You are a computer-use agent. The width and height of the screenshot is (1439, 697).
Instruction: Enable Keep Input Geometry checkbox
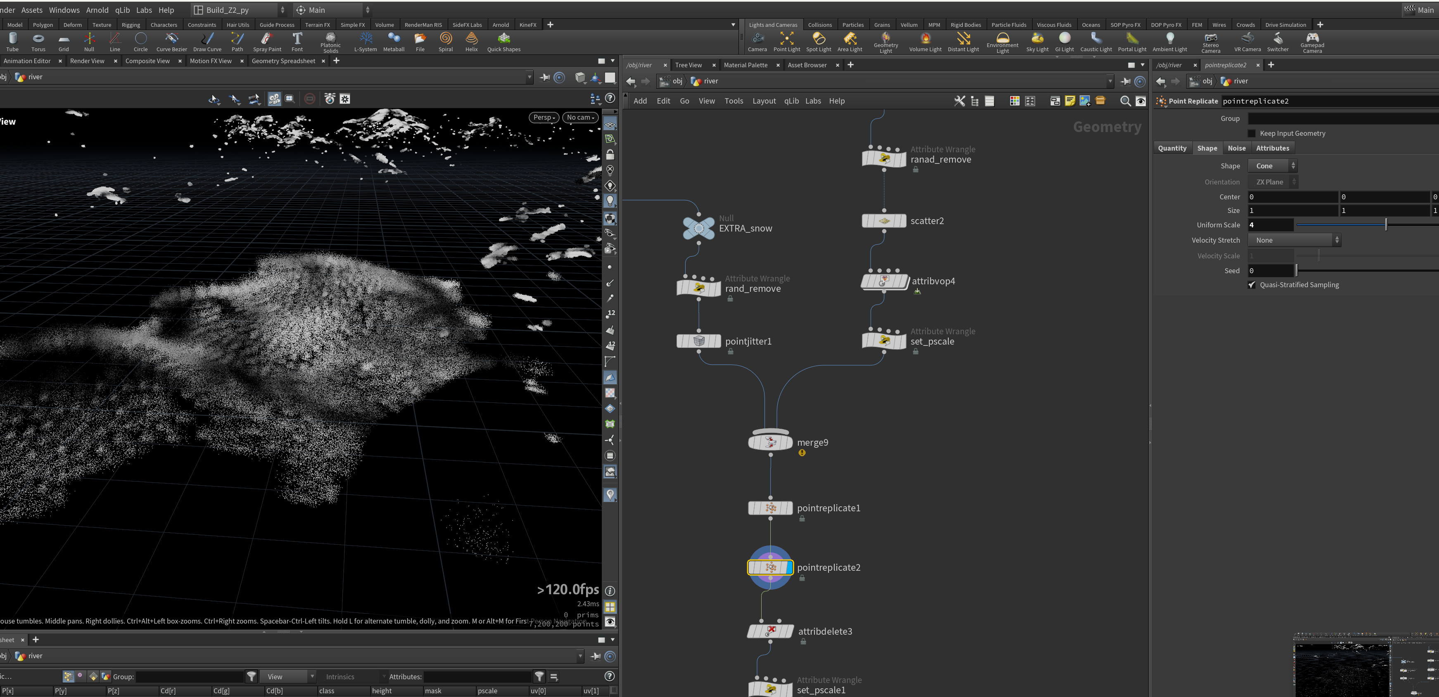click(1252, 133)
